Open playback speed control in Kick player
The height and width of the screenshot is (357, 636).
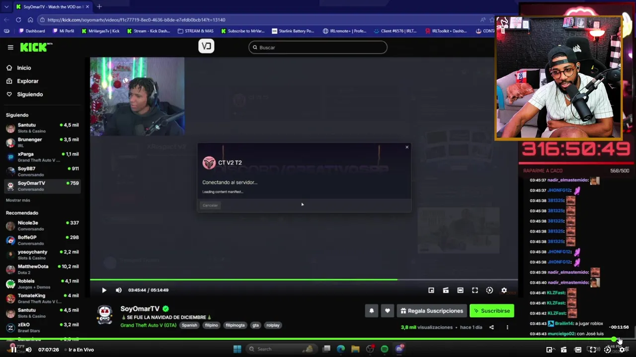pos(489,290)
